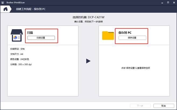
Task: Click the 保存到 PC heading
Action: point(125,33)
